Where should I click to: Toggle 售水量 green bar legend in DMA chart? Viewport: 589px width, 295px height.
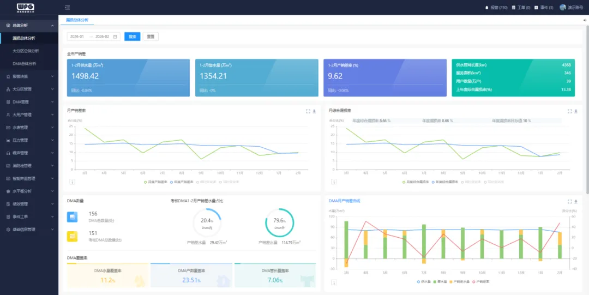point(440,281)
